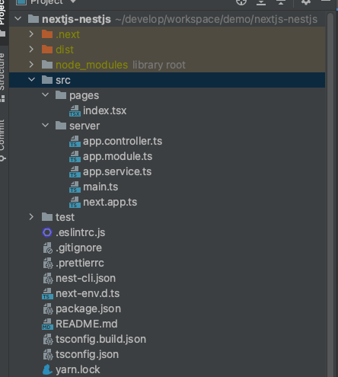Click the JSON icon of package.json

tap(48, 308)
